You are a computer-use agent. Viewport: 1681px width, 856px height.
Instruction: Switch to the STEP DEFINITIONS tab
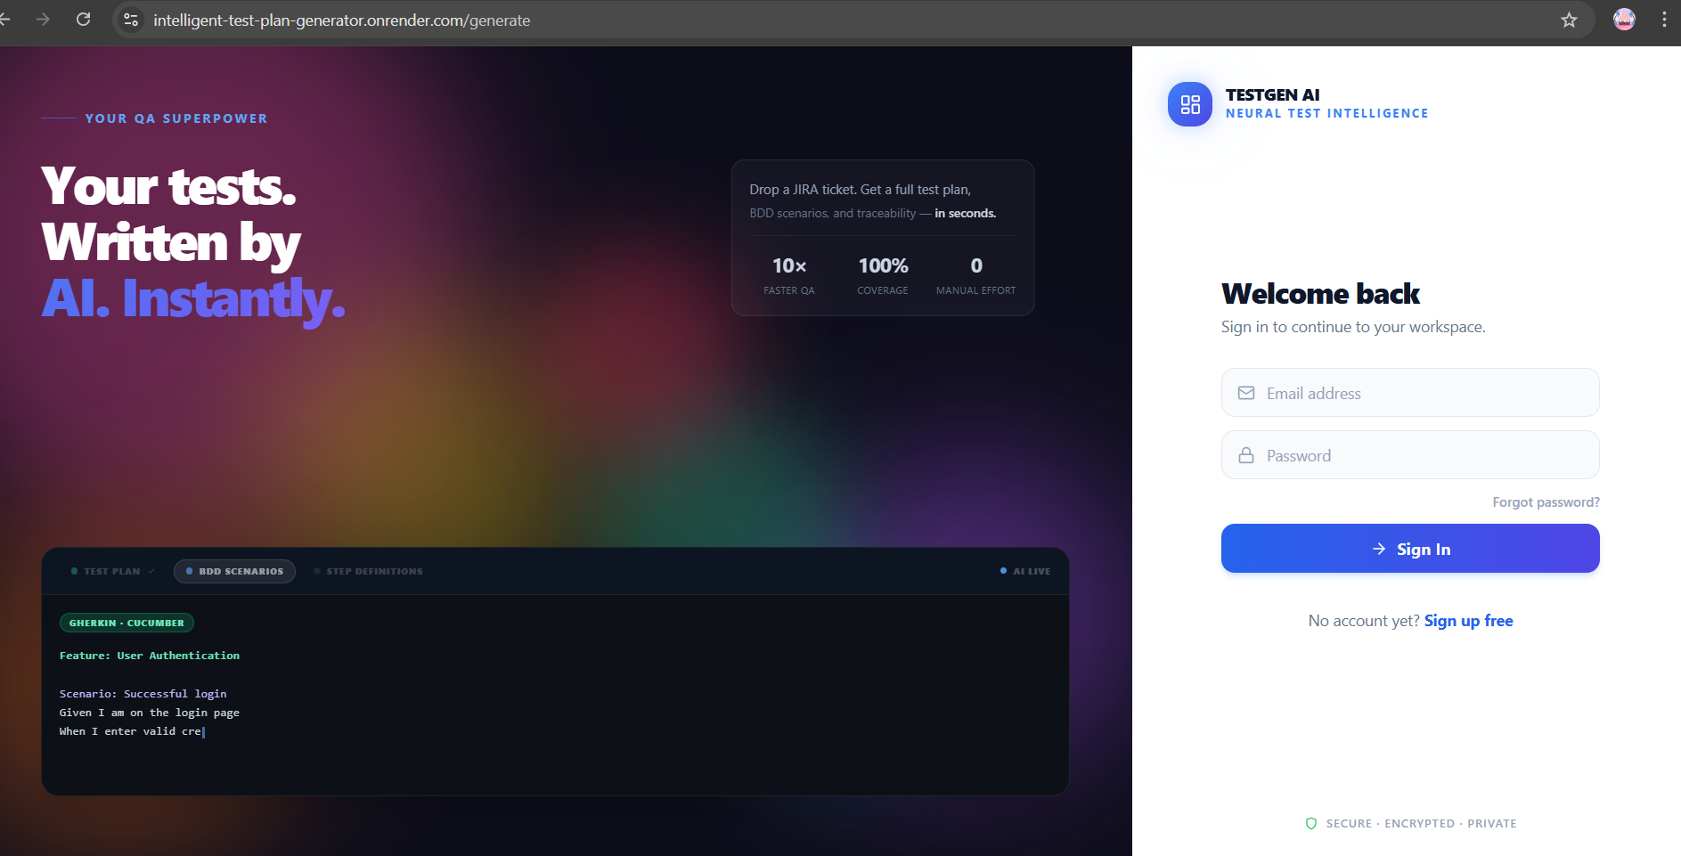pos(373,571)
